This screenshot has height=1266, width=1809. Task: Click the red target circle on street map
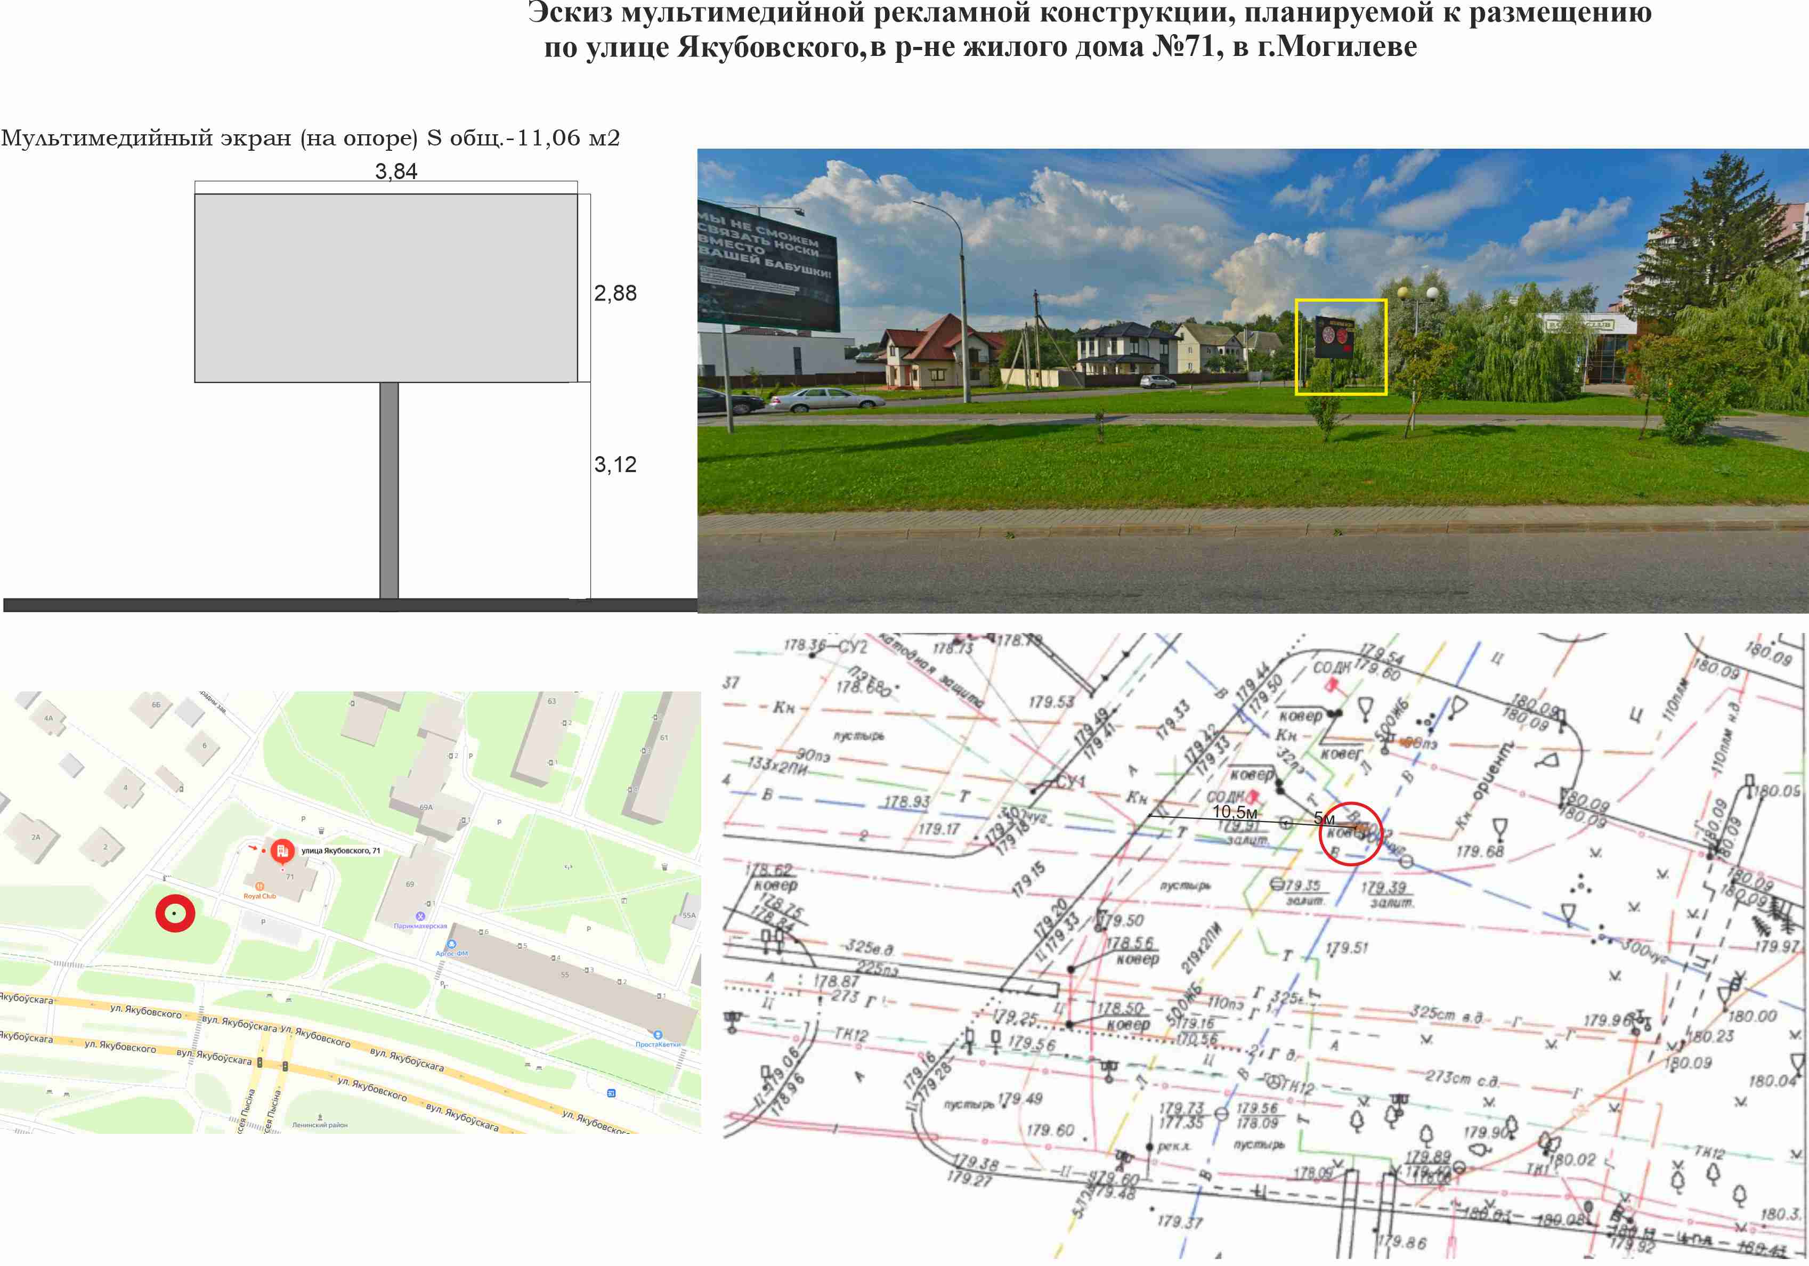[175, 914]
